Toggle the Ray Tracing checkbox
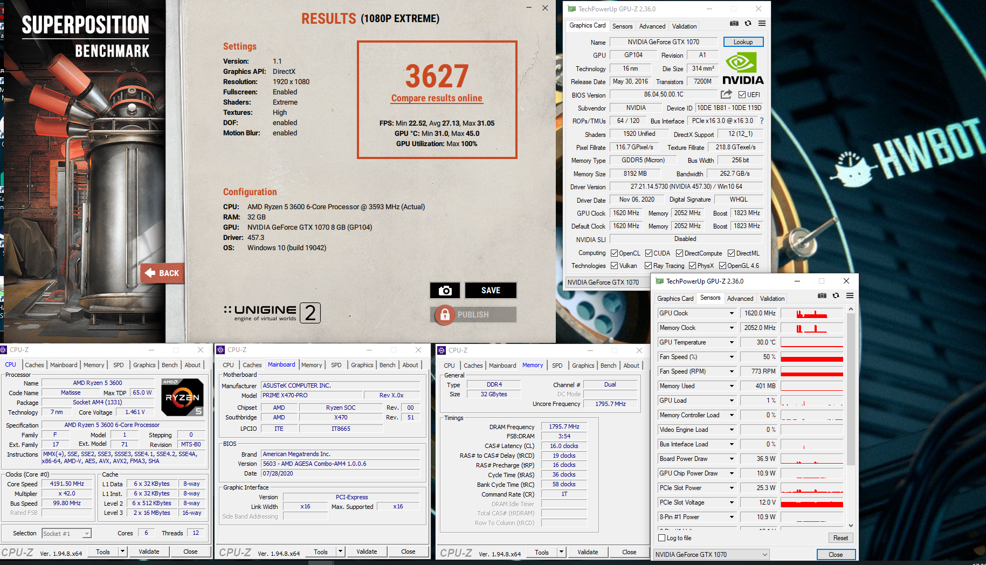986x565 pixels. coord(649,266)
